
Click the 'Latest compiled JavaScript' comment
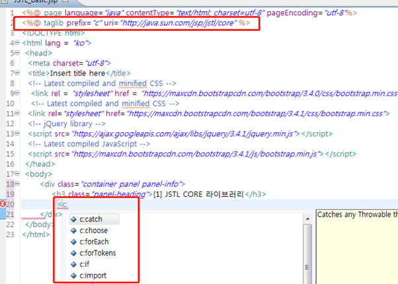click(89, 144)
